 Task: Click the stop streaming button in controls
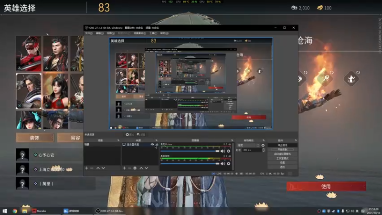pos(282,145)
